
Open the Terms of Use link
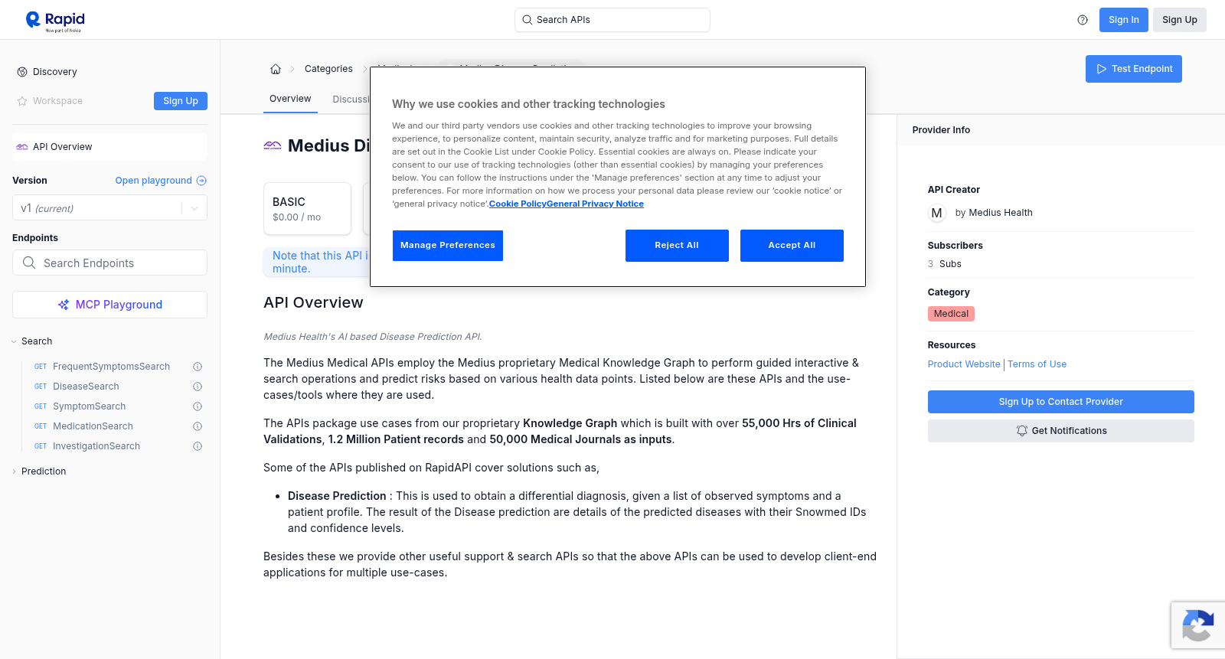[x=1037, y=364]
